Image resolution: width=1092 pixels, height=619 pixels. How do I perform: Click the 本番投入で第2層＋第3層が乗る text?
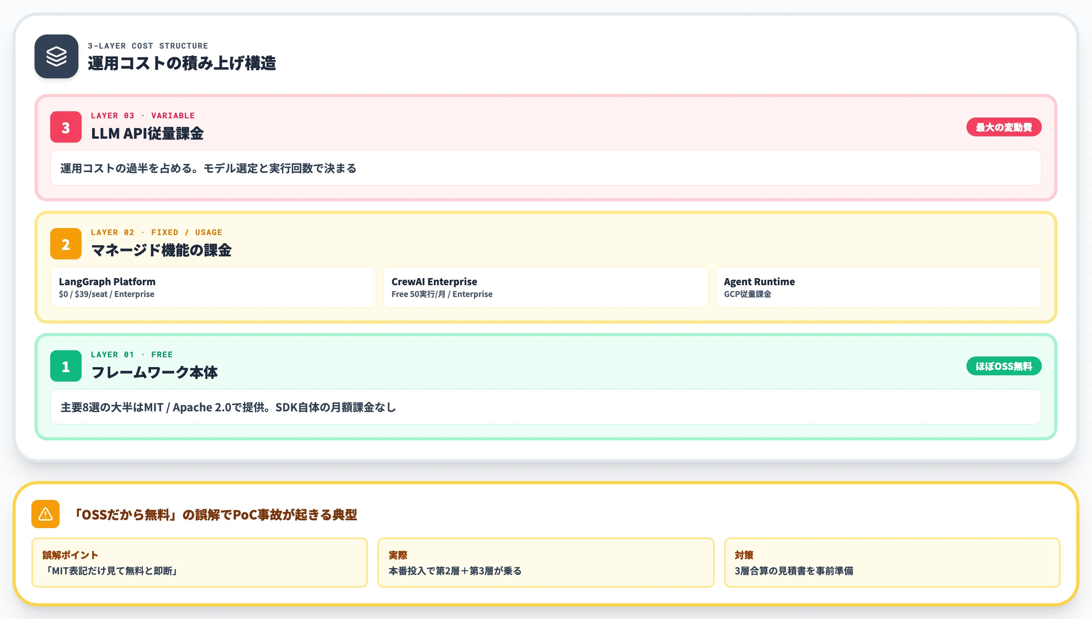click(x=455, y=570)
